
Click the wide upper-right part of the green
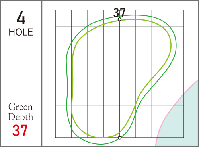[x=152, y=40]
